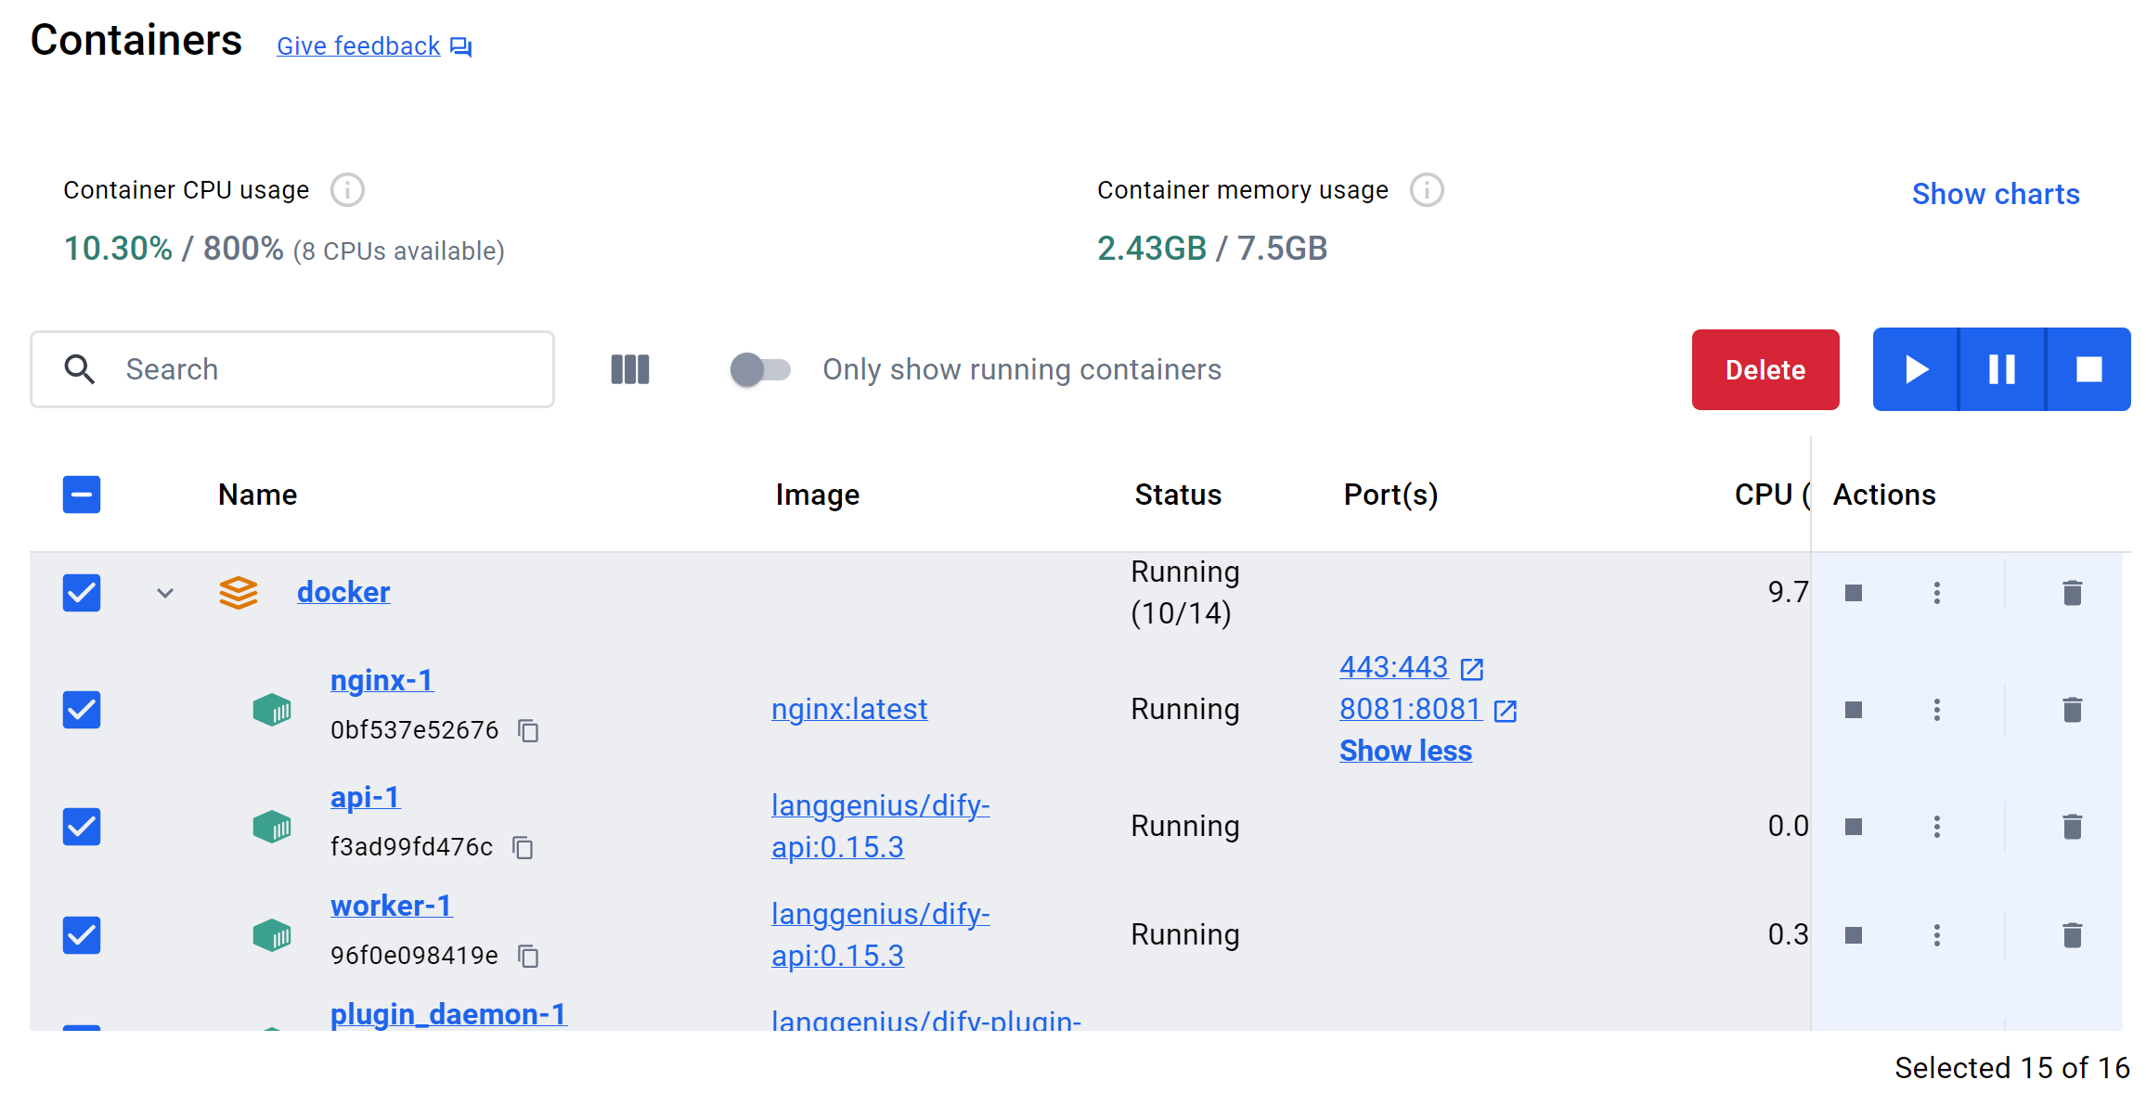This screenshot has width=2146, height=1106.
Task: Toggle the select-all header checkbox
Action: [82, 495]
